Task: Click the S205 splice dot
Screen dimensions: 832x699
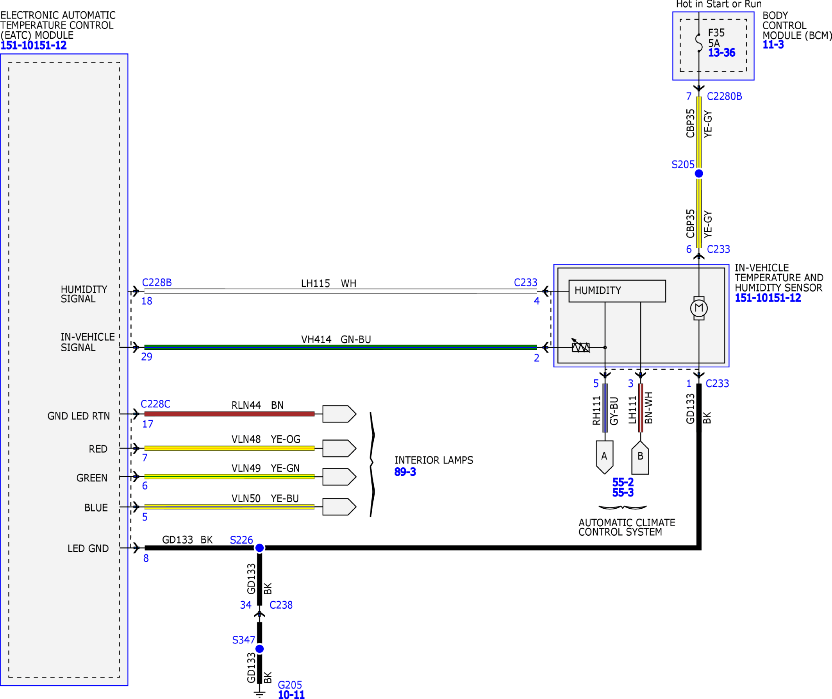Action: (699, 173)
